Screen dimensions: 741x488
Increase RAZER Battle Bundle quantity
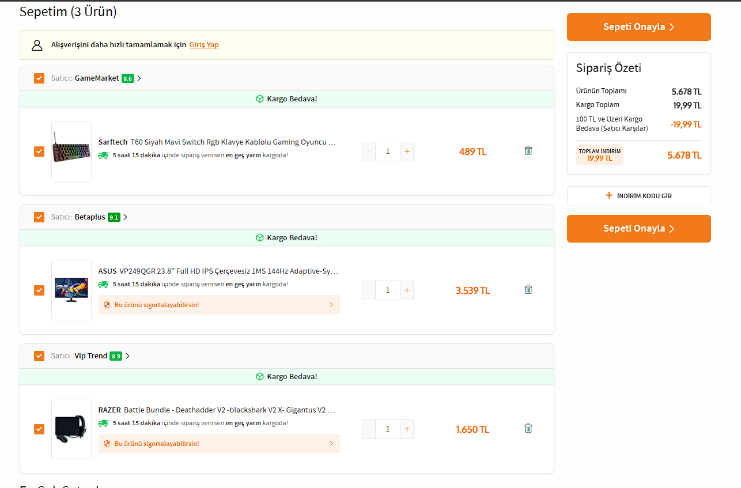point(407,429)
